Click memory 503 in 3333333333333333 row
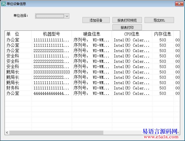The image size is (185, 141). (x=163, y=72)
